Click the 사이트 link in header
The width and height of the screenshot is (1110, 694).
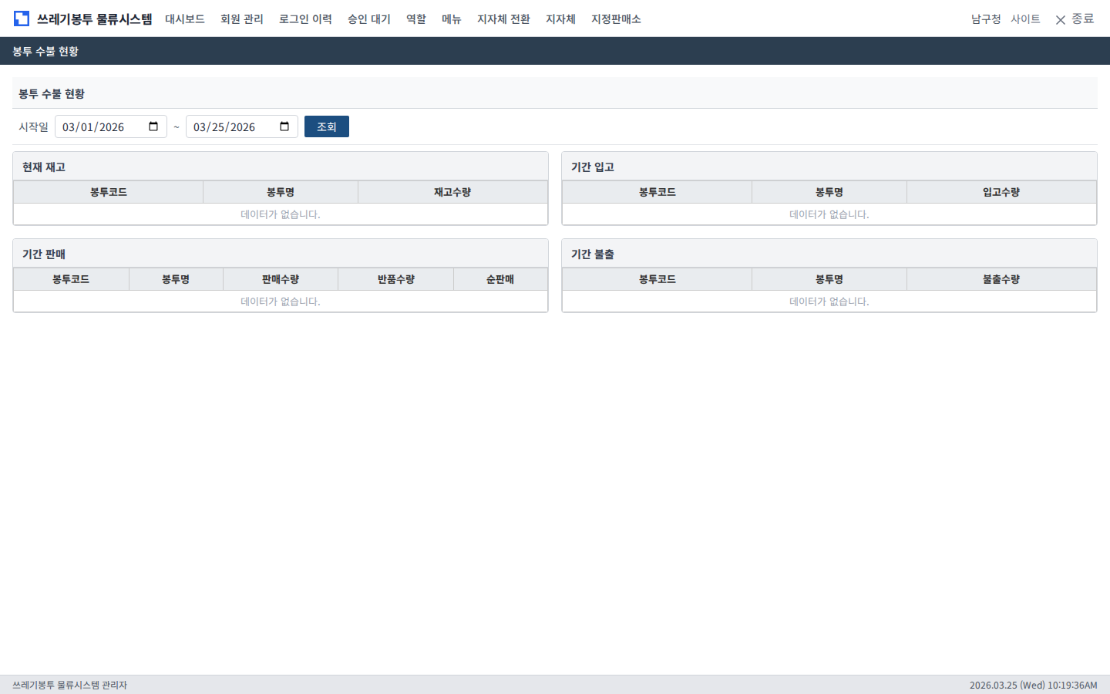pyautogui.click(x=1025, y=19)
